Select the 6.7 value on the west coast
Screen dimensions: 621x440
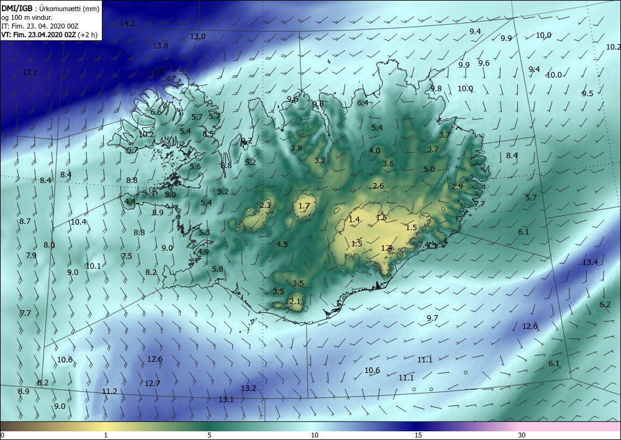coord(132,150)
